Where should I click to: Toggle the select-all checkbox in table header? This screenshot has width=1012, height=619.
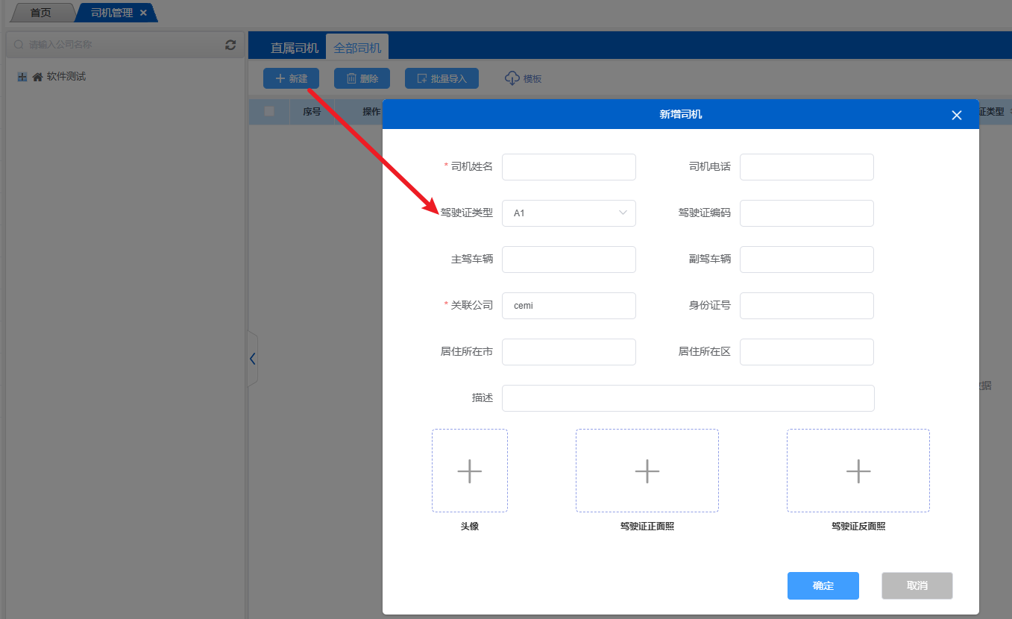(269, 111)
